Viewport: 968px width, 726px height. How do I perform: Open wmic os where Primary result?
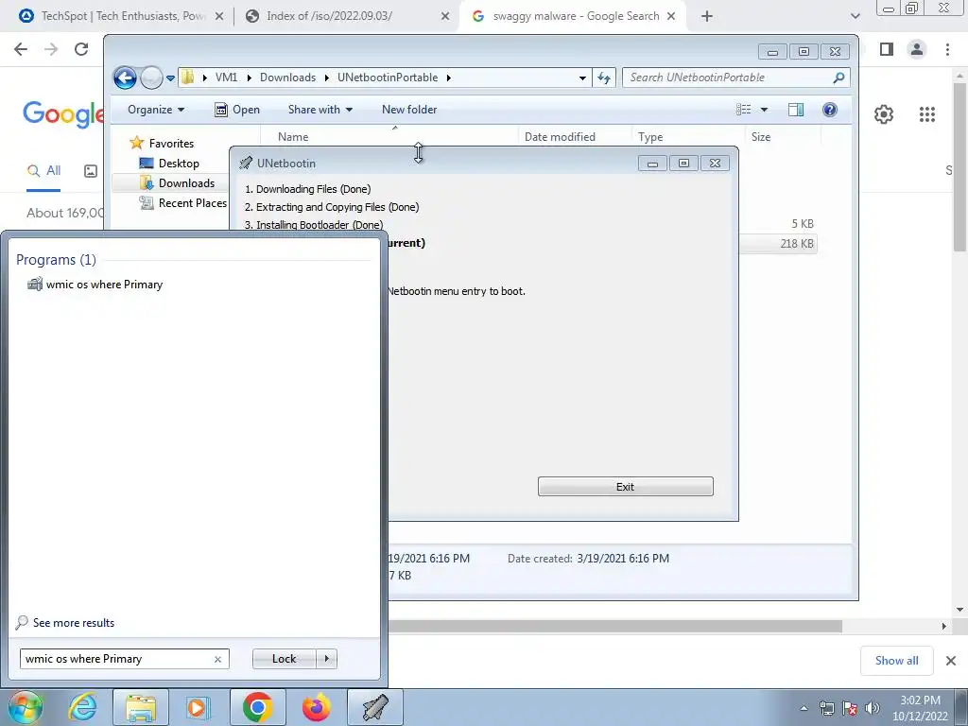click(95, 285)
